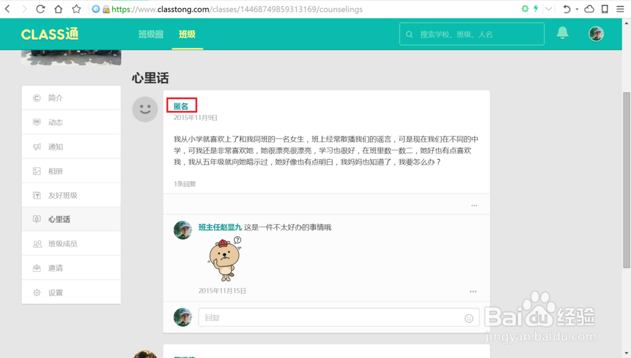Click the 班级成员 people icon

tap(37, 244)
